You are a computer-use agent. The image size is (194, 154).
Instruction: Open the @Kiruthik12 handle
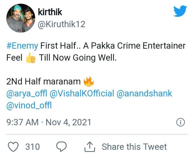point(62,24)
